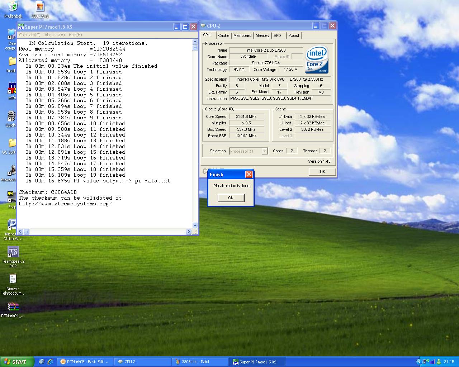Viewport: 459px width, 367px height.
Task: Click Super PI vertical scrollbar down arrow
Action: (195, 225)
